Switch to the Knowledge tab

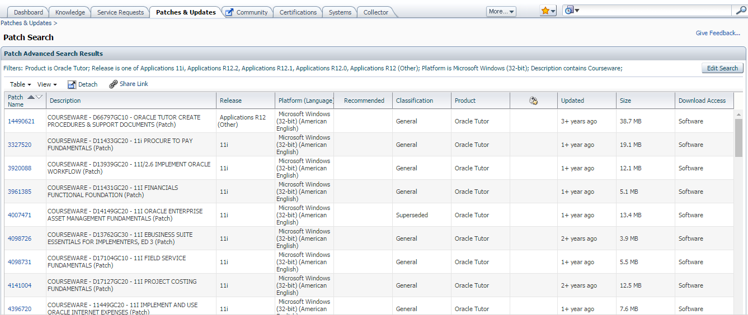pos(70,12)
